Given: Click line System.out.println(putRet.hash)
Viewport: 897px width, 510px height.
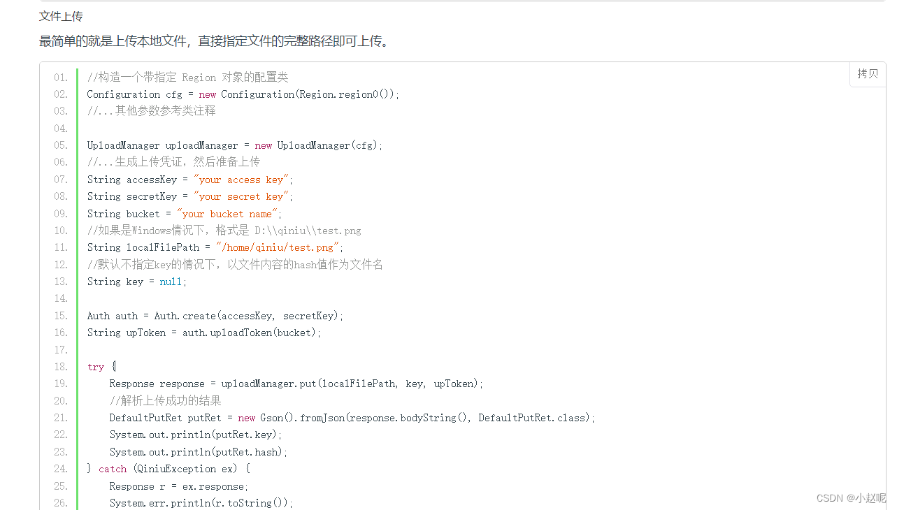Looking at the screenshot, I should tap(199, 452).
